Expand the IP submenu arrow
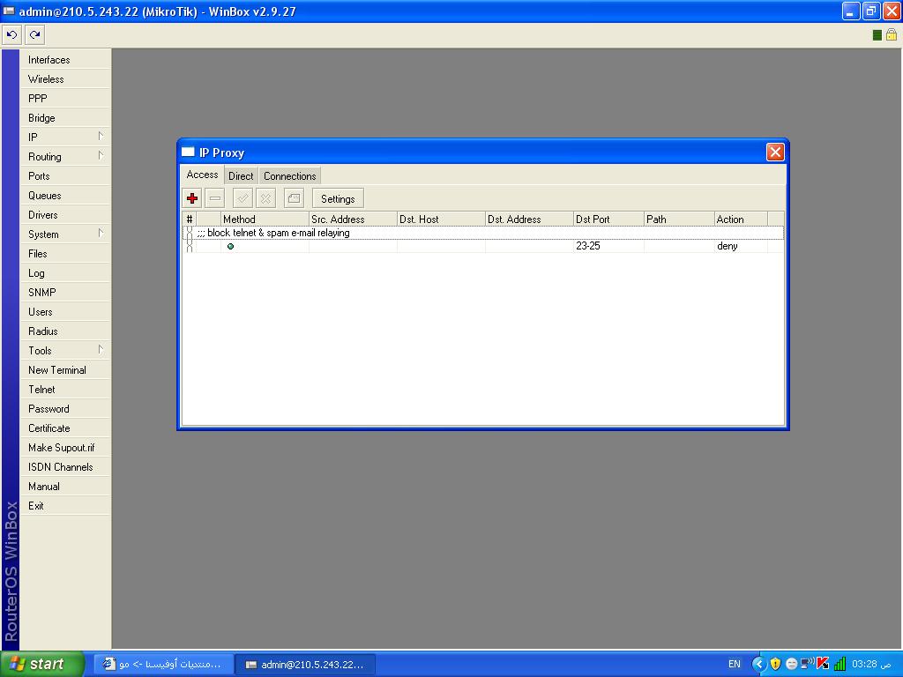903x677 pixels. click(101, 137)
